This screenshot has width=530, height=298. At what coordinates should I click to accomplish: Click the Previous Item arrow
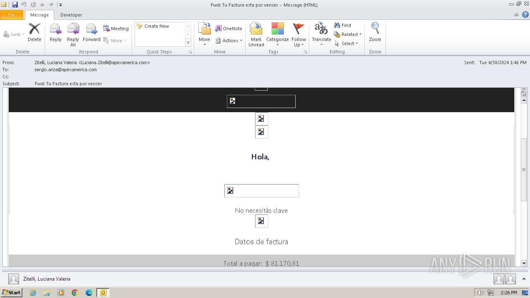coord(42,5)
